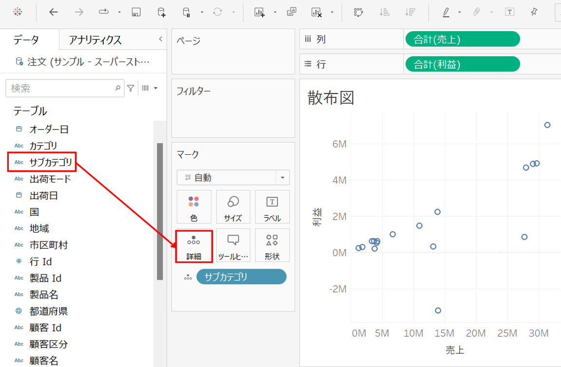
Task: Select the 製品 Id field
Action: click(45, 278)
